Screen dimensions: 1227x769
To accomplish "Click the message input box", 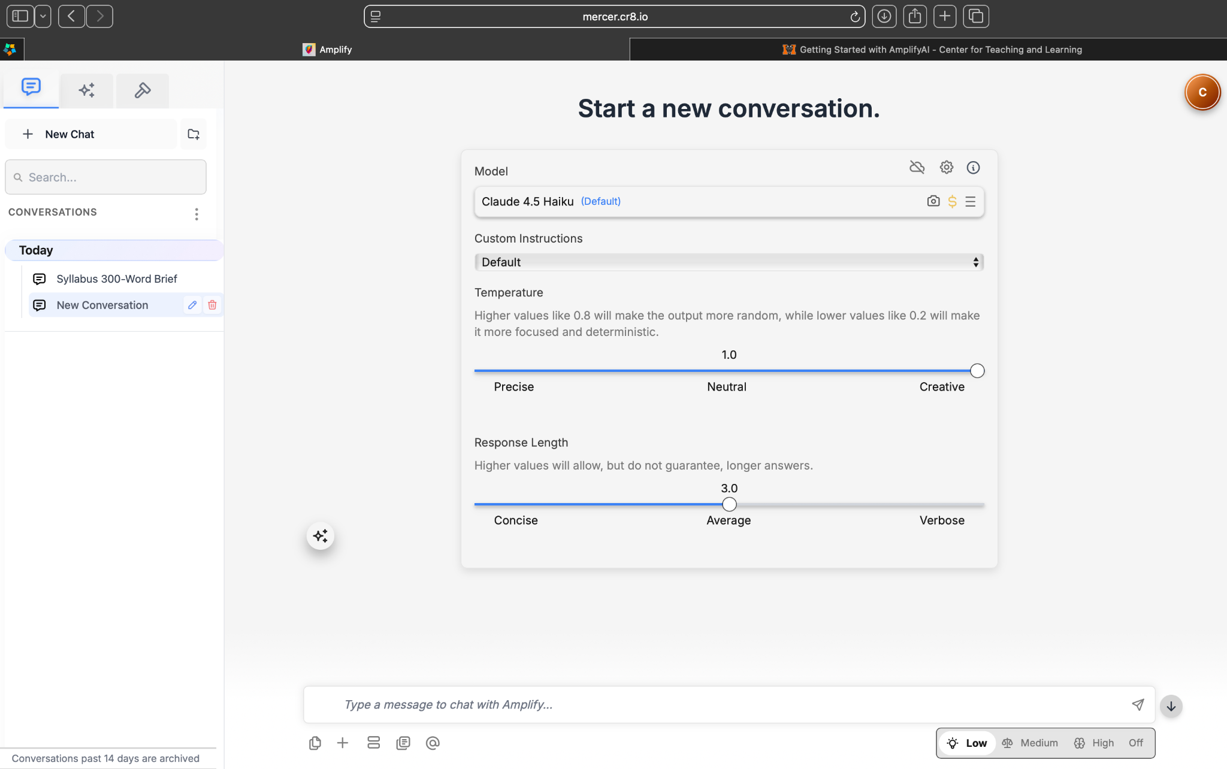I will [729, 705].
